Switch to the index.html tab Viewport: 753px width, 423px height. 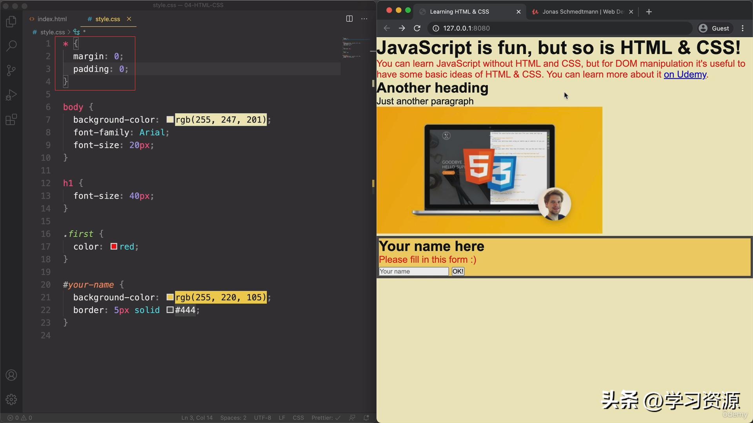pyautogui.click(x=51, y=18)
